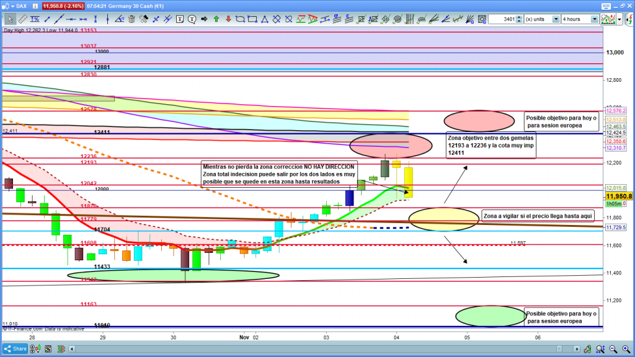Select the boxed T text tool

point(180,19)
